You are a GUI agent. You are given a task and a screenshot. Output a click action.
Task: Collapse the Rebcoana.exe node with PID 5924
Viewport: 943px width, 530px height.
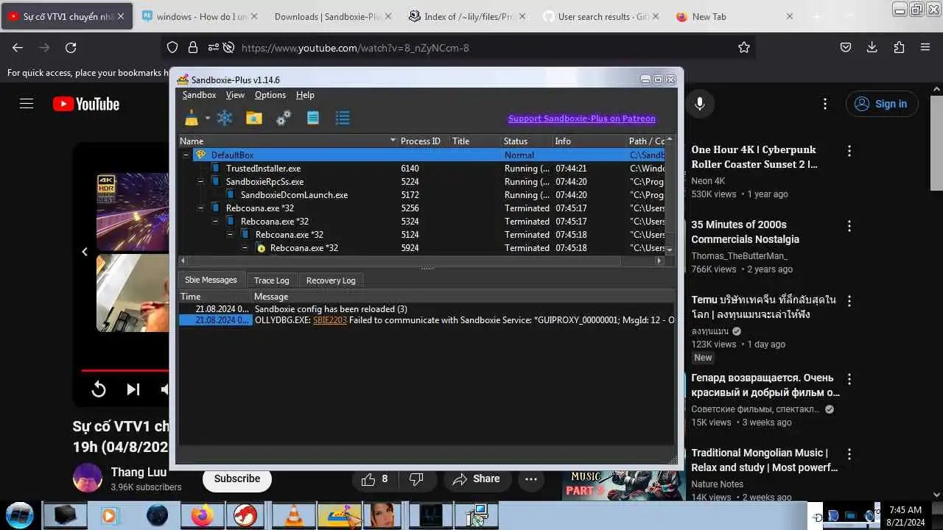click(245, 248)
